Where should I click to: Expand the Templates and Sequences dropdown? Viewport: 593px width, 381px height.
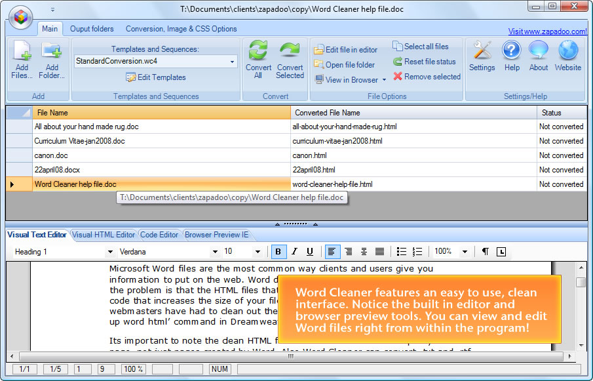[233, 62]
